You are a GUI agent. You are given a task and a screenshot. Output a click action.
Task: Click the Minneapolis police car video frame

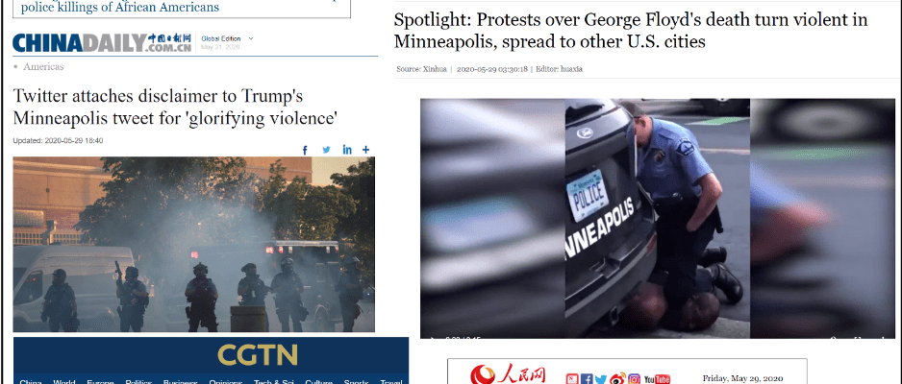tap(658, 218)
